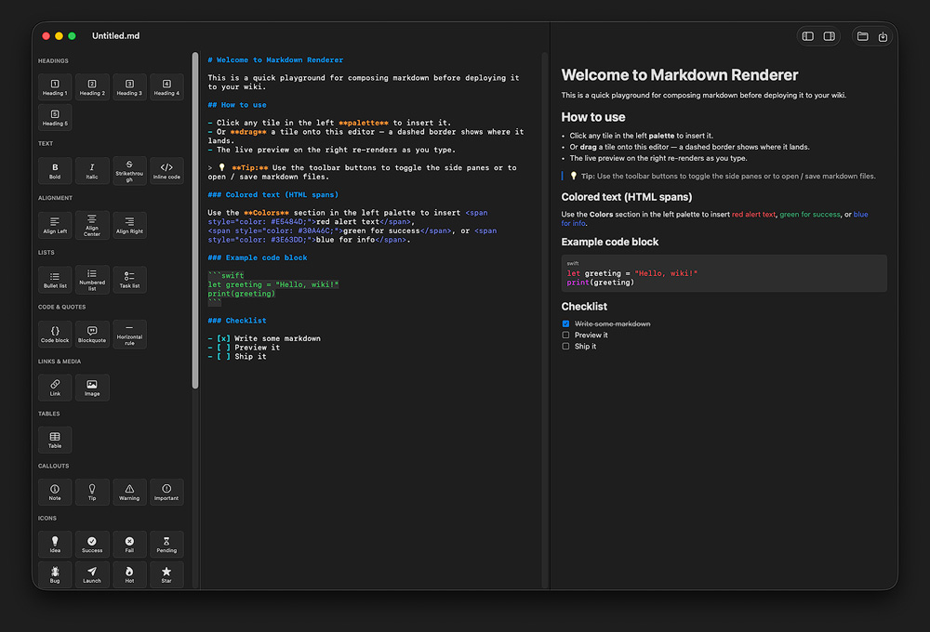The width and height of the screenshot is (930, 632).
Task: Apply Bold formatting tile
Action: click(55, 171)
